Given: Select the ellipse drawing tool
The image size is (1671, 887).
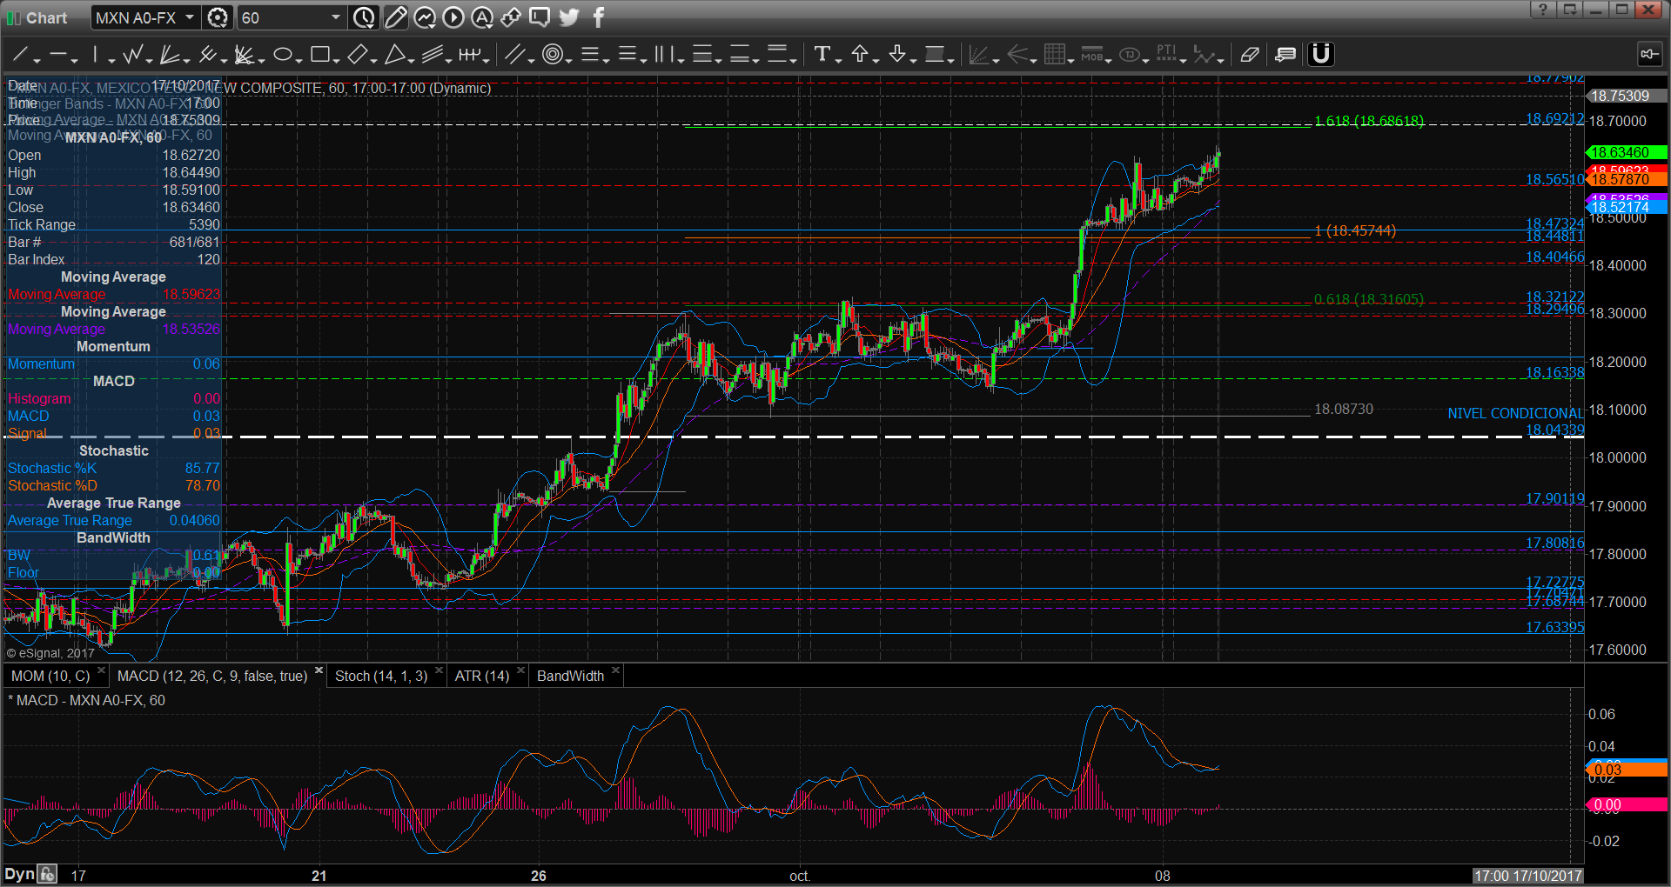Looking at the screenshot, I should click(x=282, y=55).
